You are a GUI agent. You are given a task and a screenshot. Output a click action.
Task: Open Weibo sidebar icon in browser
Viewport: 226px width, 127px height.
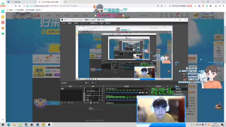[3, 28]
